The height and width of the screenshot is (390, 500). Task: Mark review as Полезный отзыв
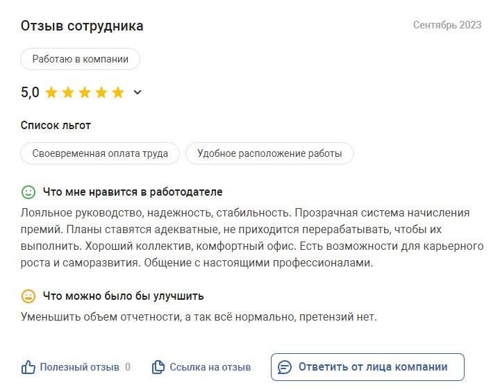79,367
